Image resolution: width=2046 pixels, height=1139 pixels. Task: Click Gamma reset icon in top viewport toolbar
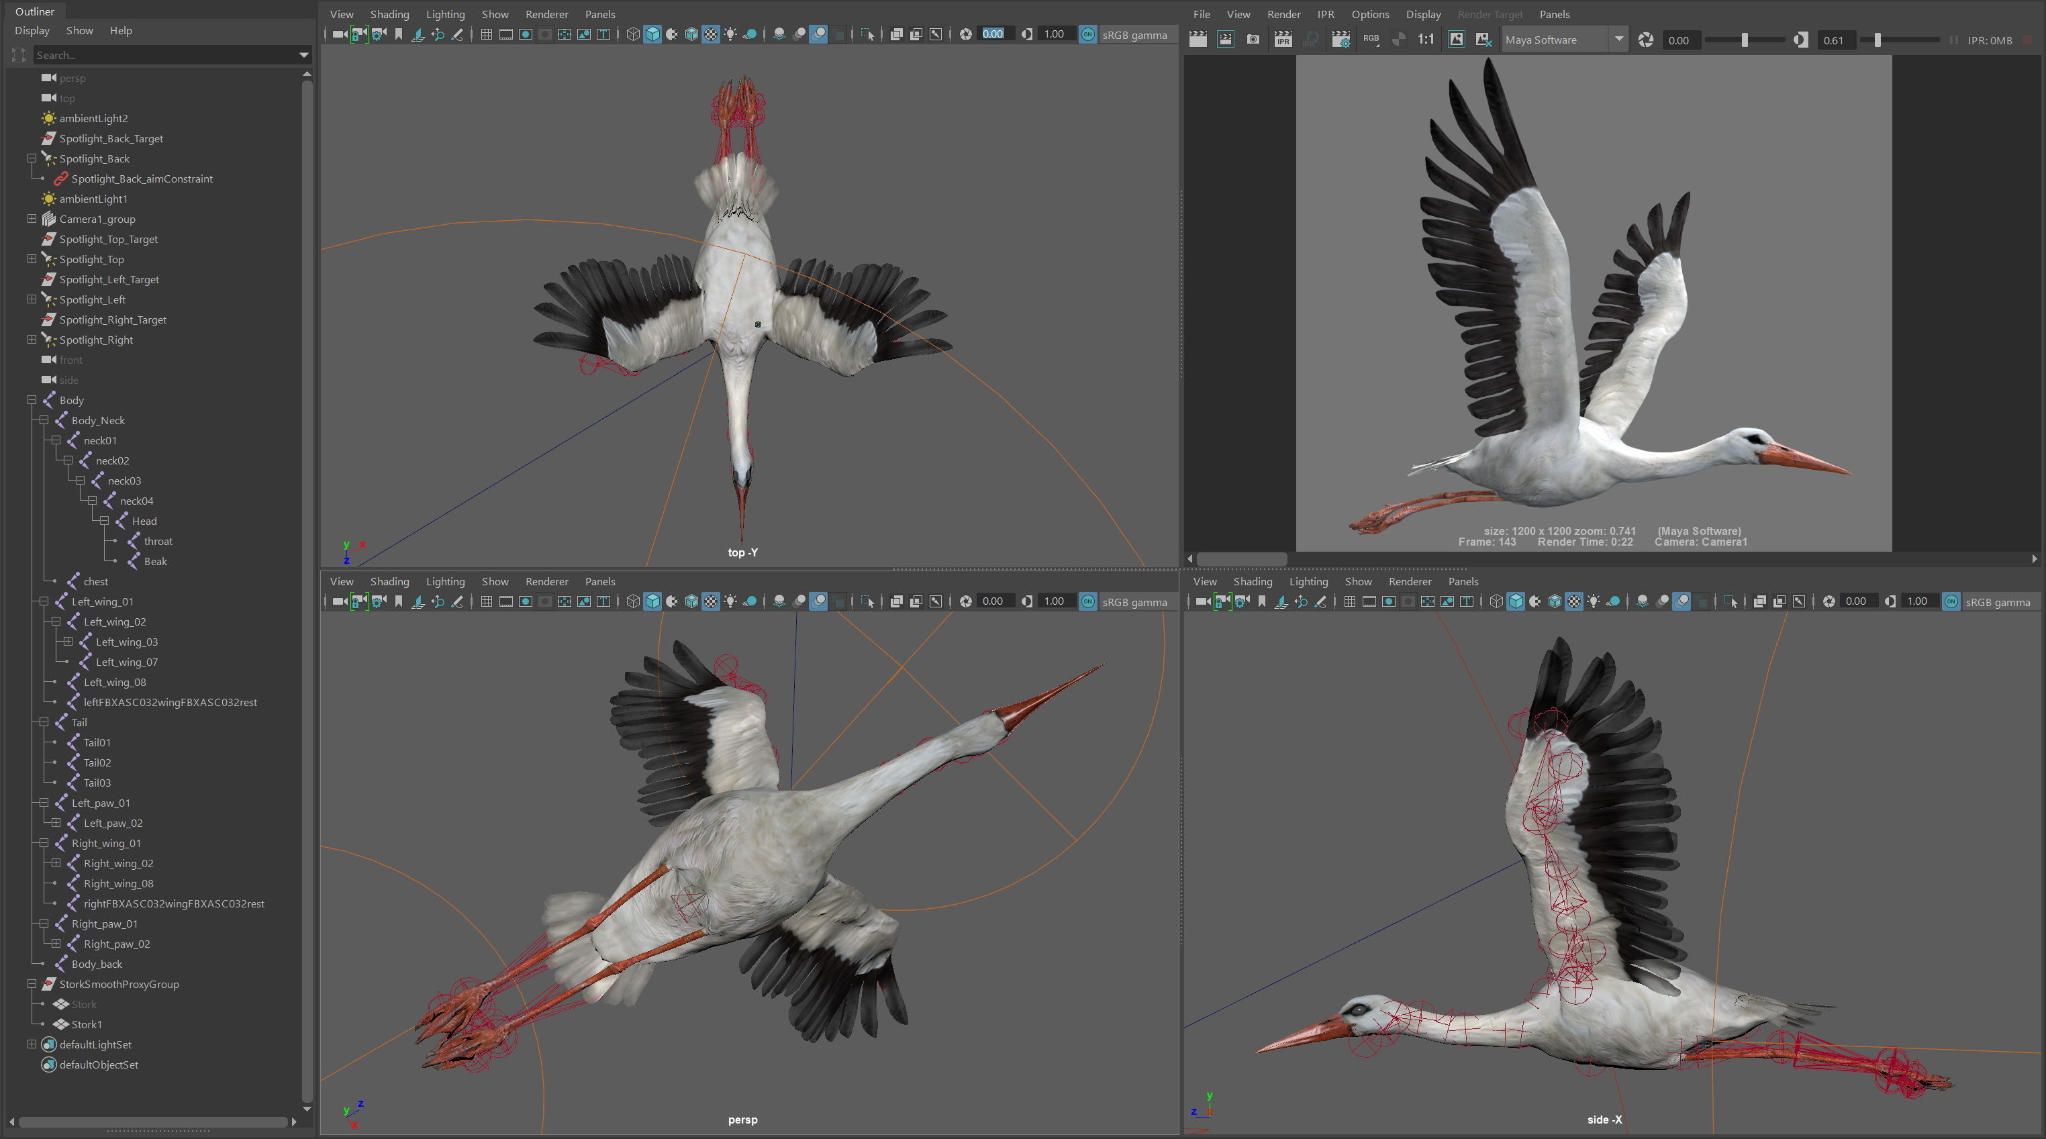pyautogui.click(x=1027, y=34)
